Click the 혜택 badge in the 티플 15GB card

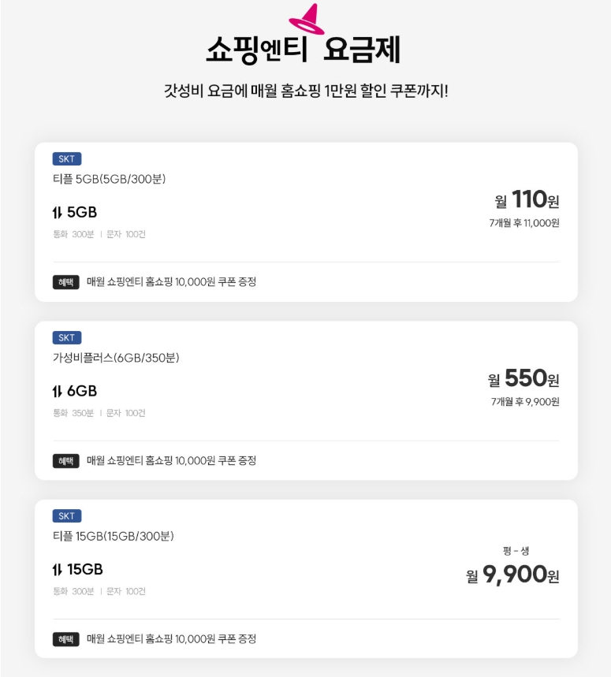66,639
